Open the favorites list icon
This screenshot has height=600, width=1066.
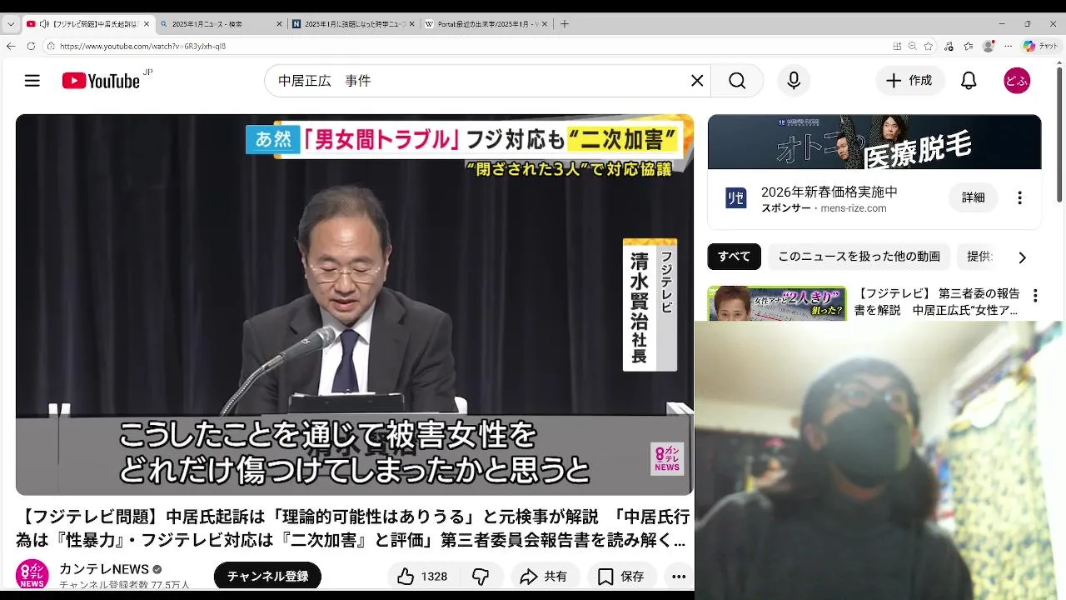(x=969, y=46)
